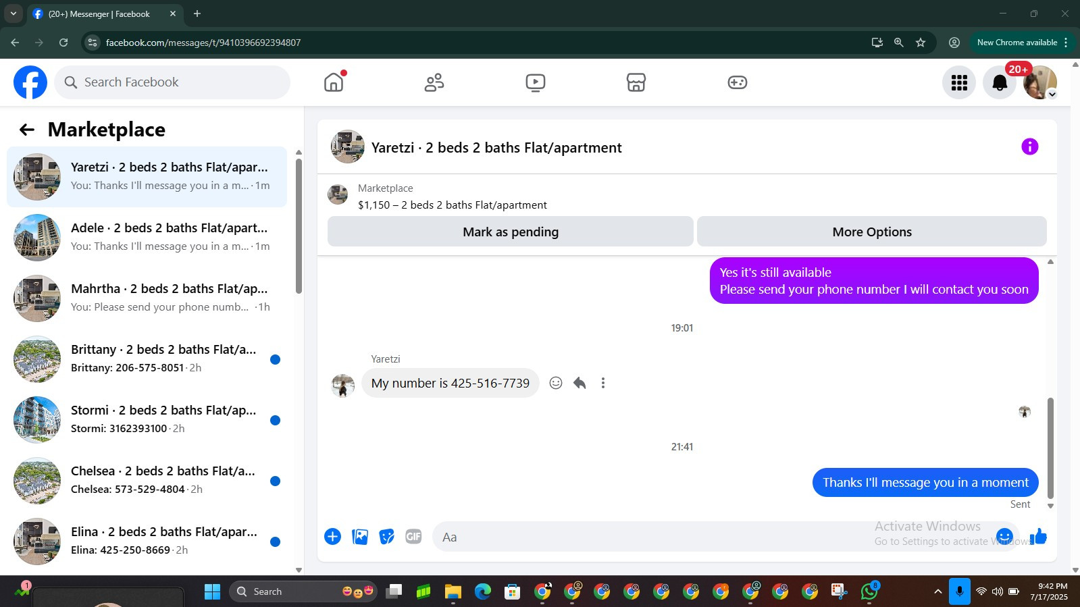Click install app icon in address bar
The width and height of the screenshot is (1080, 607).
[877, 43]
